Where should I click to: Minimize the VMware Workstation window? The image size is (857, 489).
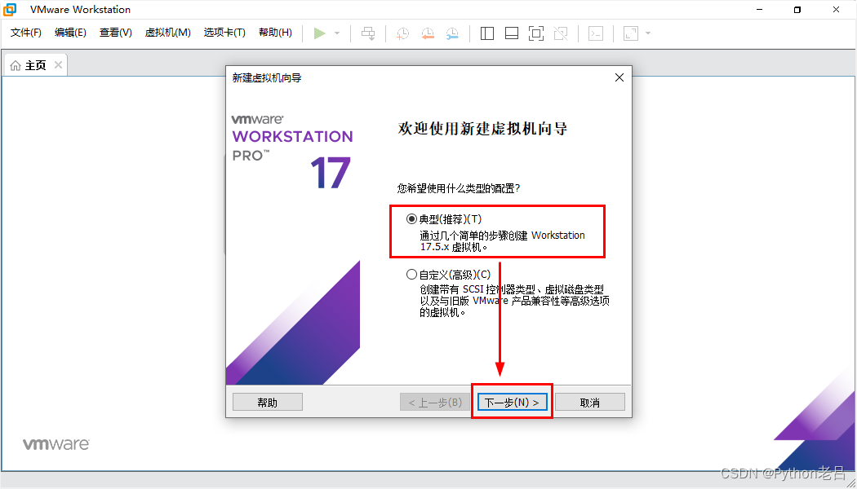coord(759,10)
